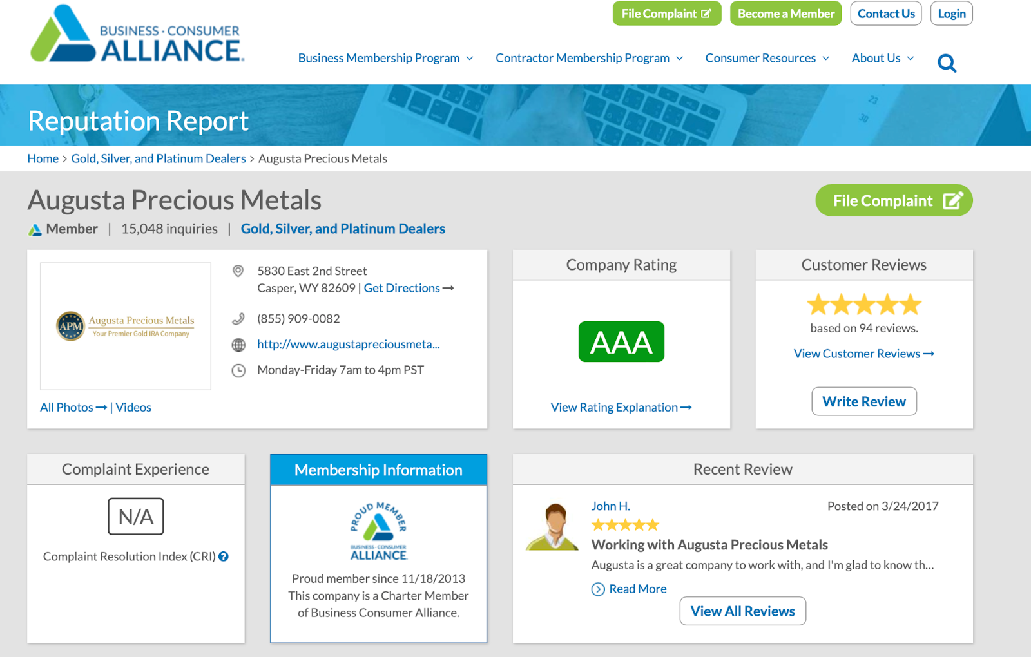Click reviewer name John H.
The height and width of the screenshot is (657, 1031).
click(x=611, y=506)
